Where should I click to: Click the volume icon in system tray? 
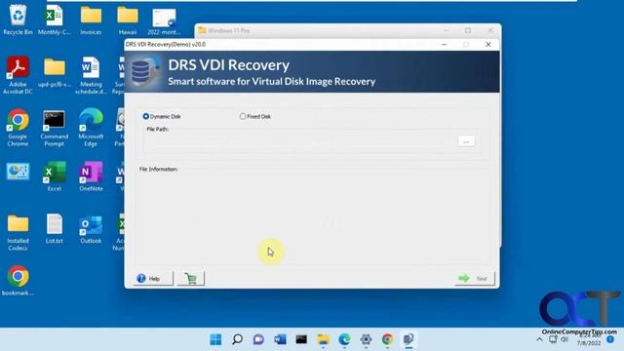click(565, 339)
